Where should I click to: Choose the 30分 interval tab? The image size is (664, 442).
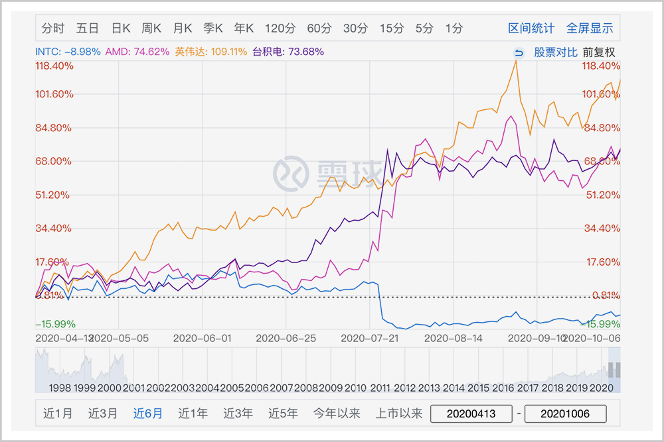point(355,28)
